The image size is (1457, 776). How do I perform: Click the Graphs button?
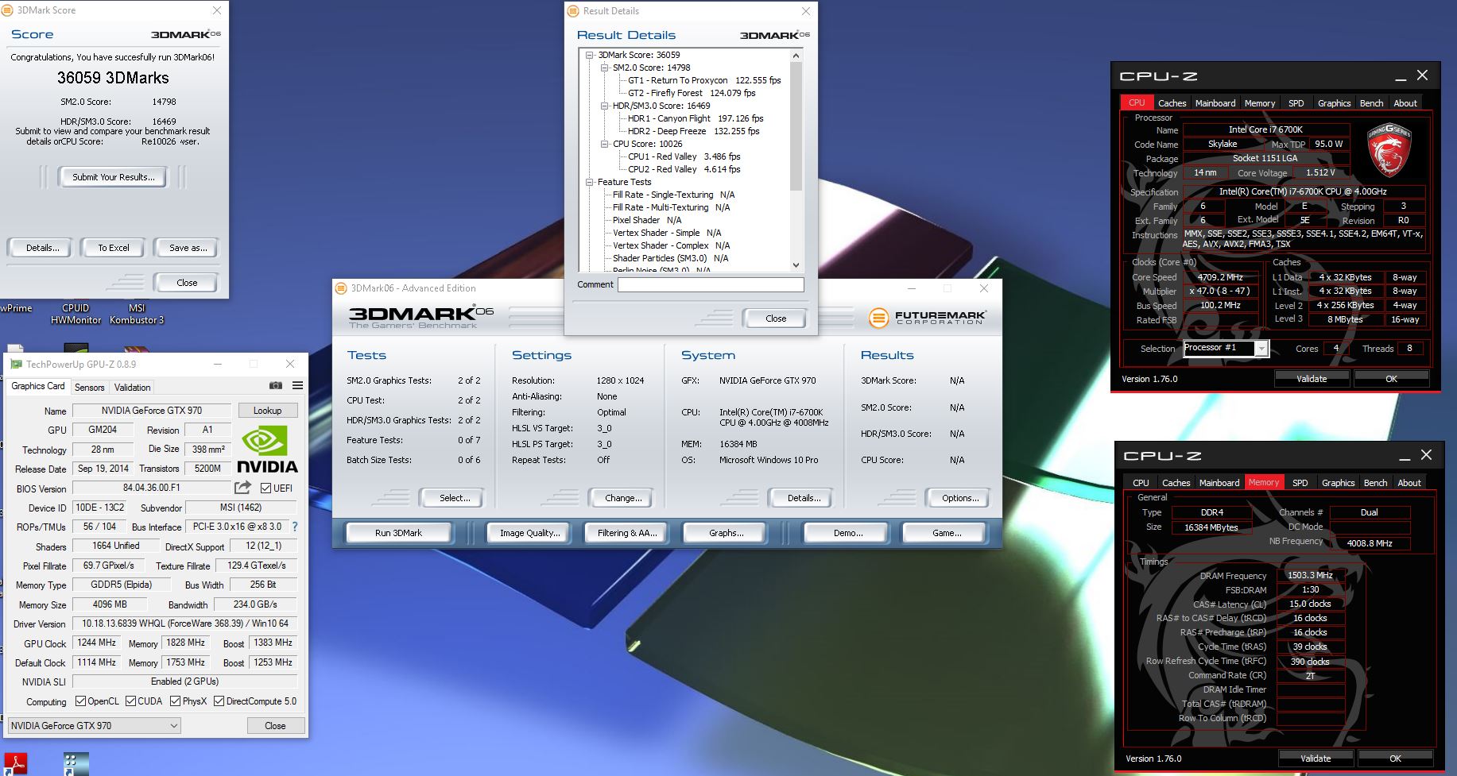pyautogui.click(x=726, y=533)
